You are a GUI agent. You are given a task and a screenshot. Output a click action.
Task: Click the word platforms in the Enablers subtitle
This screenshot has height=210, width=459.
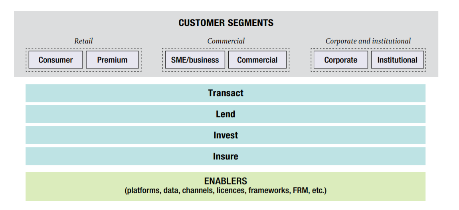coord(143,190)
